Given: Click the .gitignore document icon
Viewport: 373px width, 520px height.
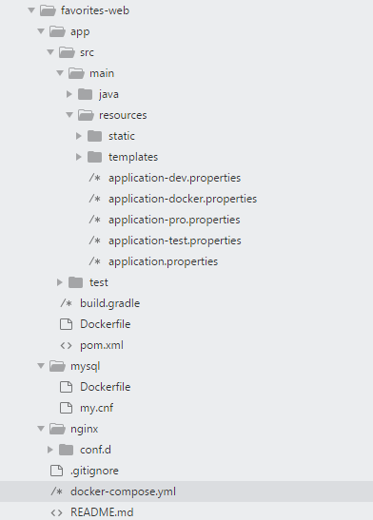Looking at the screenshot, I should tap(57, 471).
